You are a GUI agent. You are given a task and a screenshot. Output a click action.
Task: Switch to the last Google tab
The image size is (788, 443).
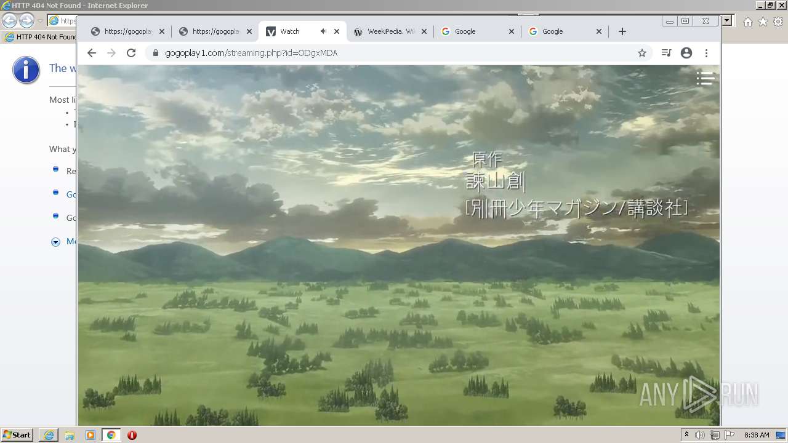click(x=566, y=31)
